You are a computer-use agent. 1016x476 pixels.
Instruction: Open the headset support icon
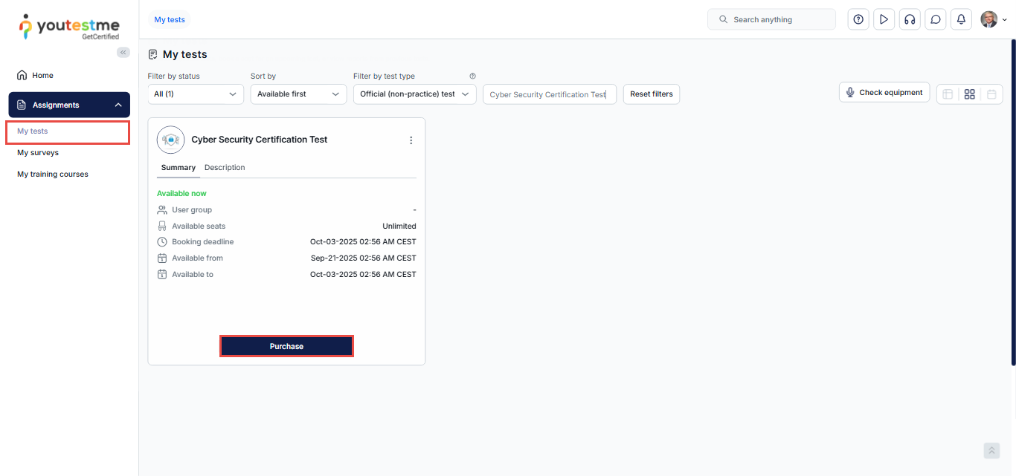[910, 20]
